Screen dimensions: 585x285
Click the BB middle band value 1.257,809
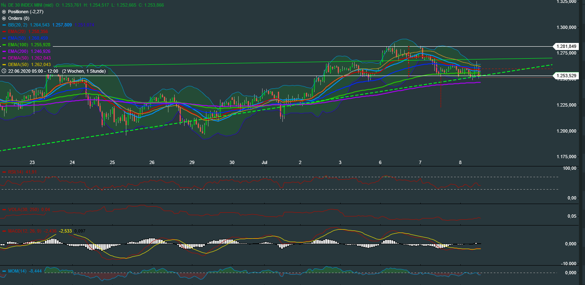point(62,25)
